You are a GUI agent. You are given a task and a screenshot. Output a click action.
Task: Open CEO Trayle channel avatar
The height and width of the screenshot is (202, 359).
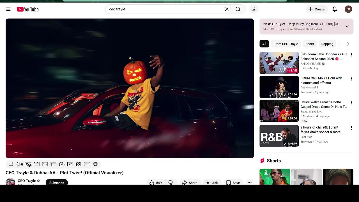(x=10, y=182)
